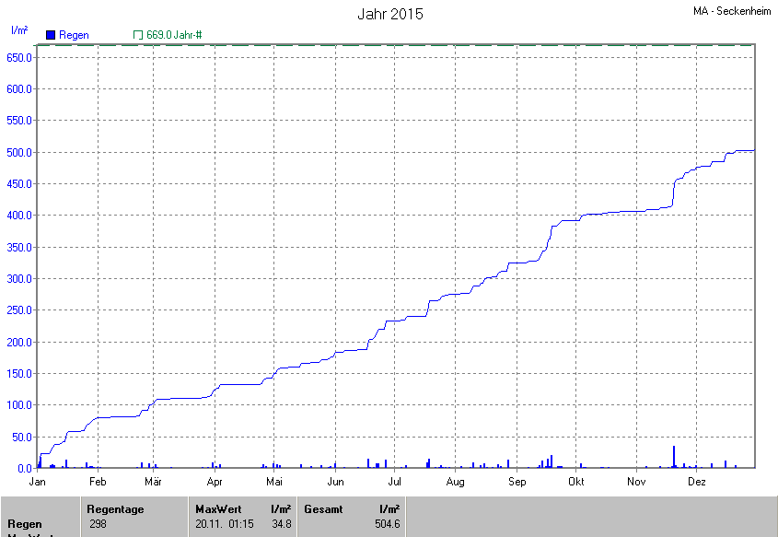Click the Gesamt column header
Viewport: 778px width, 537px height.
coord(323,509)
